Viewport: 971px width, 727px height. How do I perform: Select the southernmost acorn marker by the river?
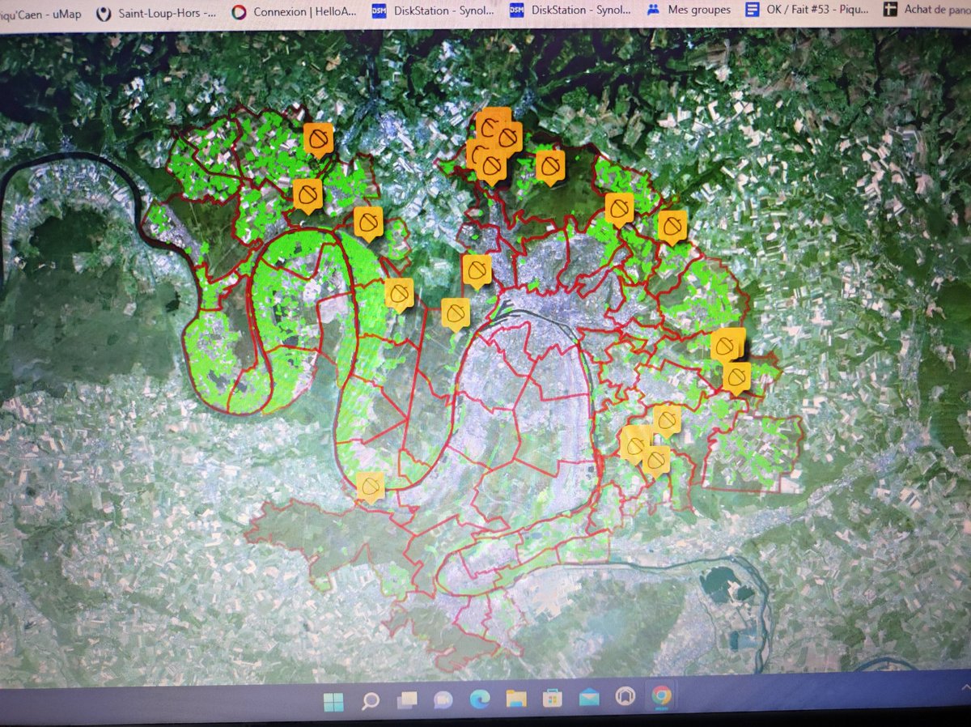pos(371,487)
